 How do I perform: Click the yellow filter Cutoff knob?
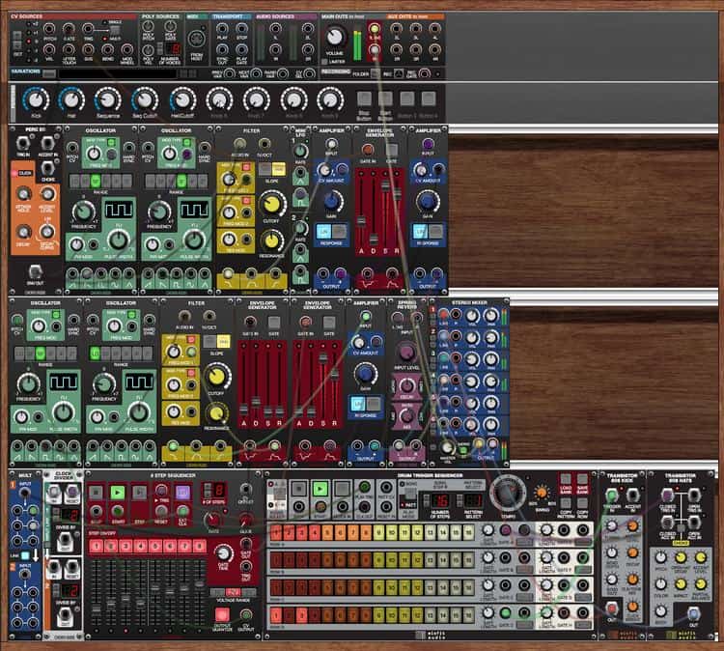point(273,202)
